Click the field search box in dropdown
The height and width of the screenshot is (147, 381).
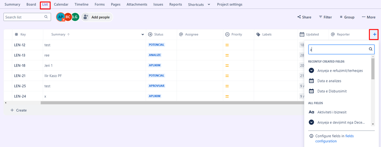[x=341, y=49]
